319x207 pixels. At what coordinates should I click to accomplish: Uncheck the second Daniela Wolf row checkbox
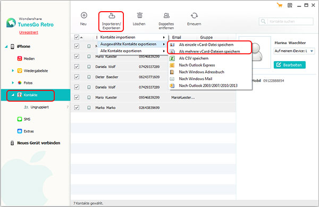click(77, 87)
